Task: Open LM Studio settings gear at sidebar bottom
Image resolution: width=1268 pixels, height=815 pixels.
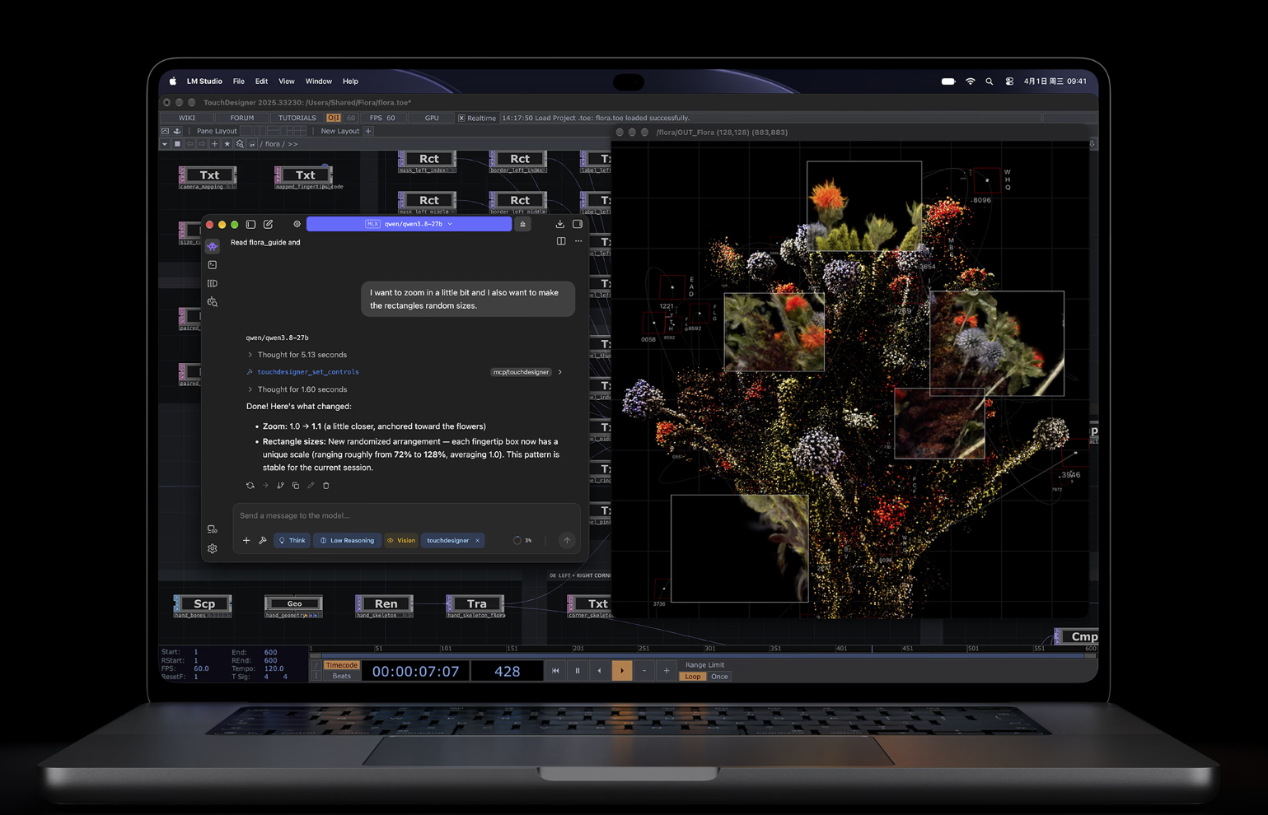Action: (213, 549)
